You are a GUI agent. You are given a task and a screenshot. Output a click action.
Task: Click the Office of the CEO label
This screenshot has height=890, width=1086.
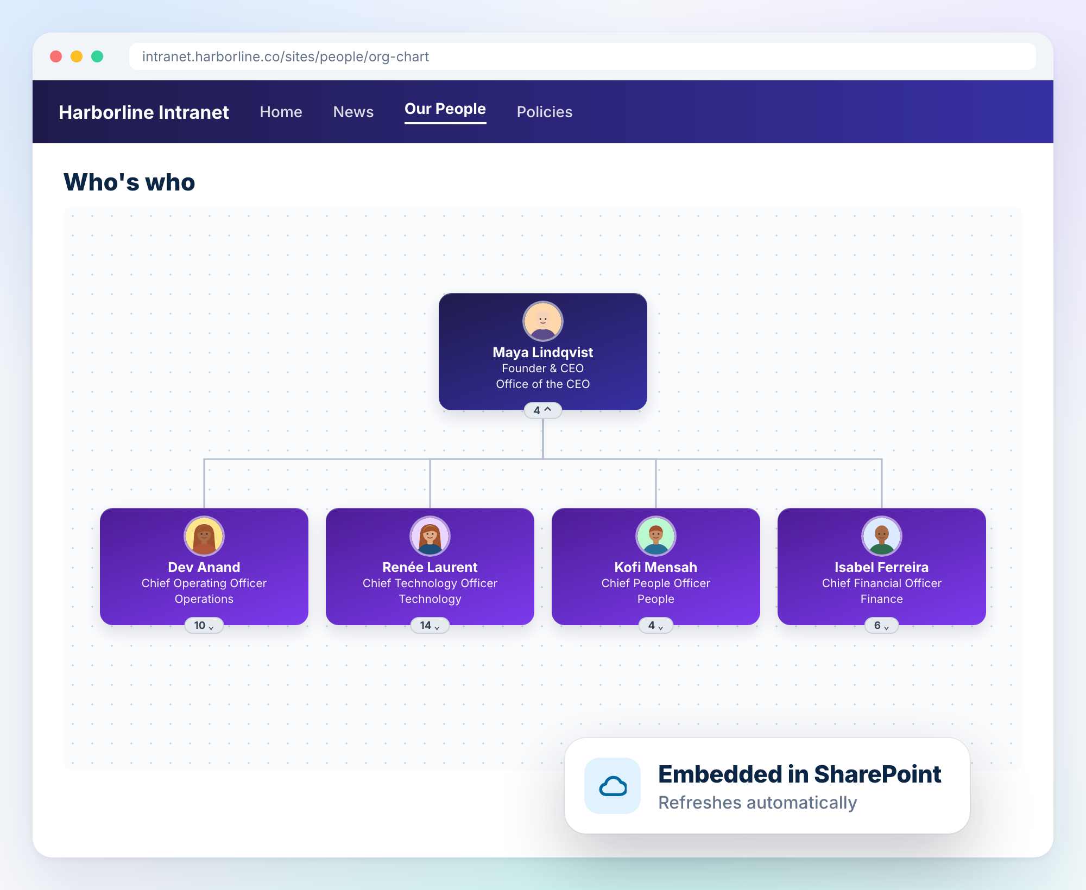pyautogui.click(x=543, y=384)
